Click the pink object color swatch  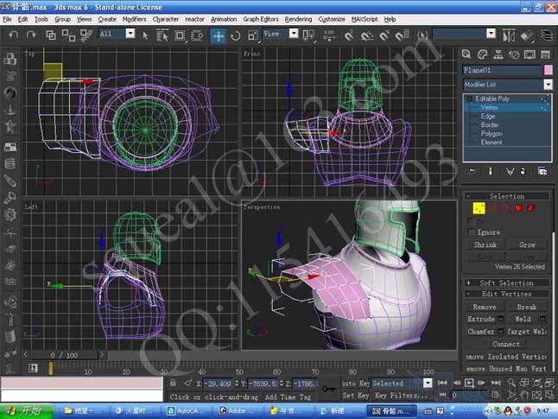[548, 70]
